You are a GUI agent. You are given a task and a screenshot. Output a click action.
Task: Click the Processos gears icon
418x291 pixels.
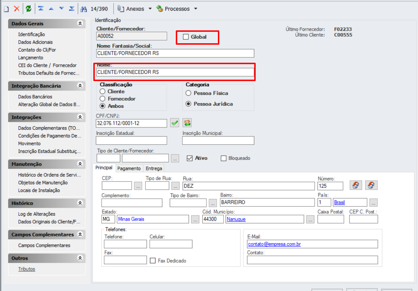click(159, 9)
